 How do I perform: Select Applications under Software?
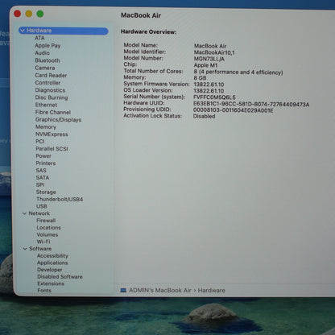[52, 263]
